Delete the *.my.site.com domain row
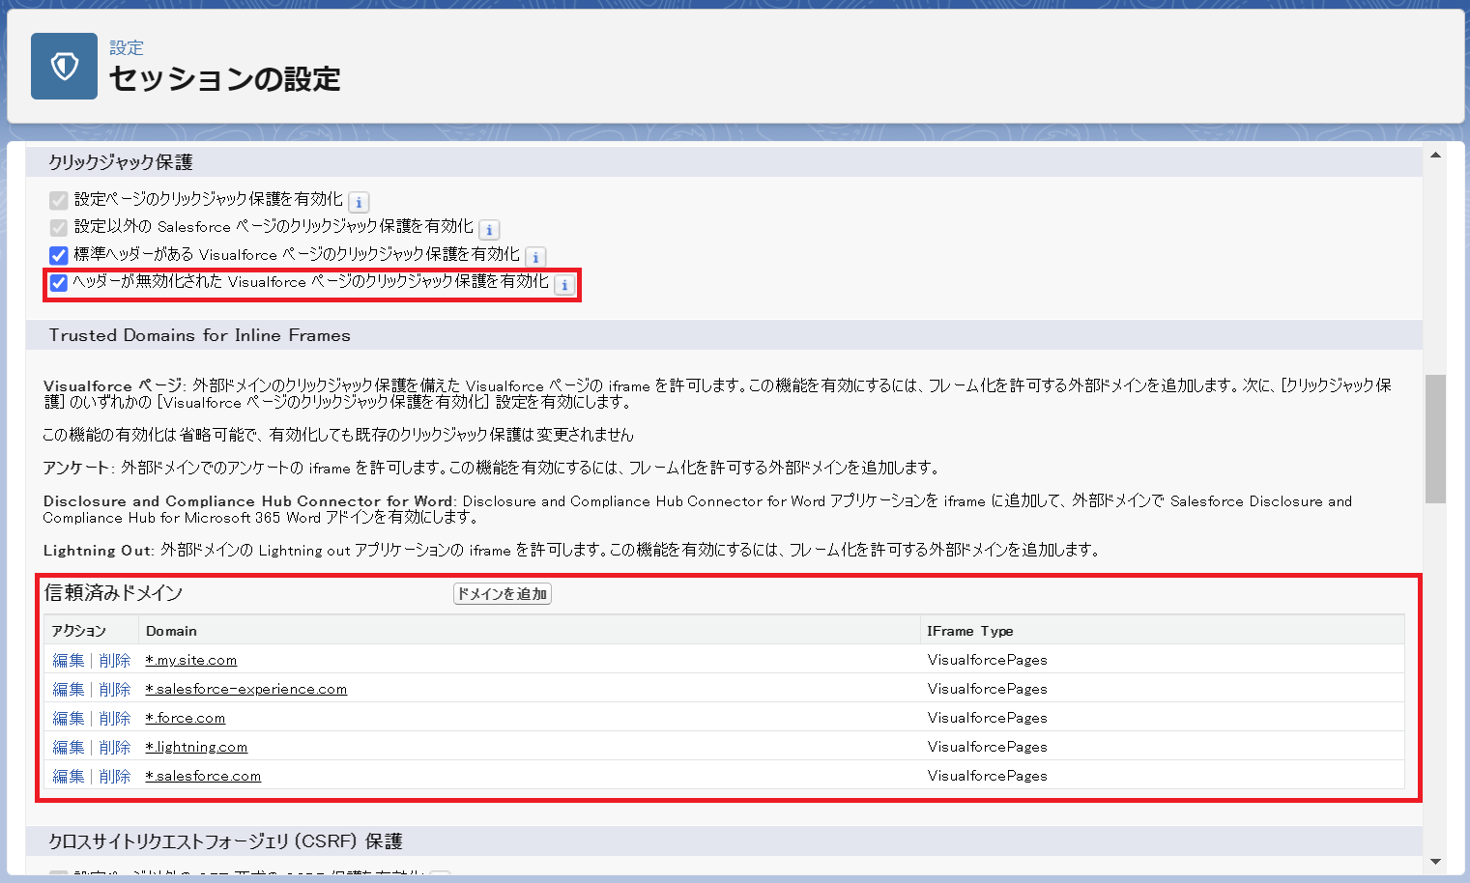 point(115,661)
